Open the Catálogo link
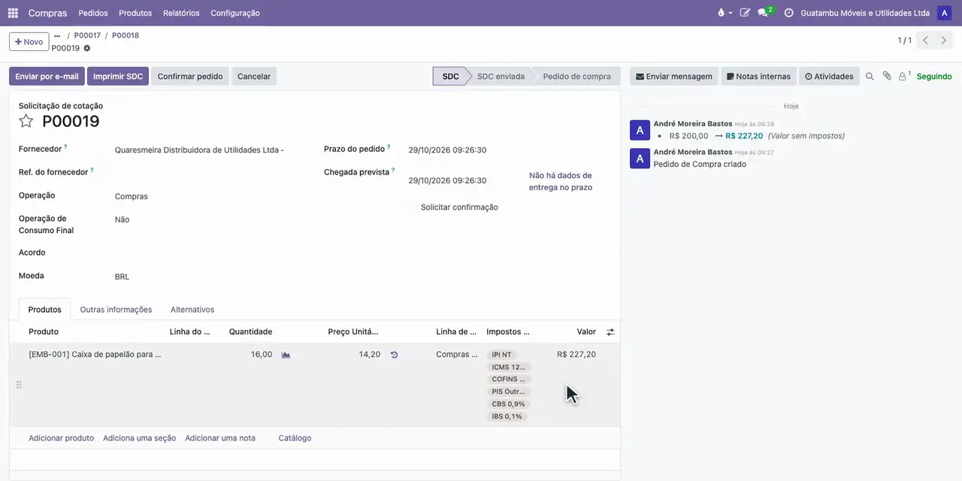The height and width of the screenshot is (481, 962). (x=295, y=438)
